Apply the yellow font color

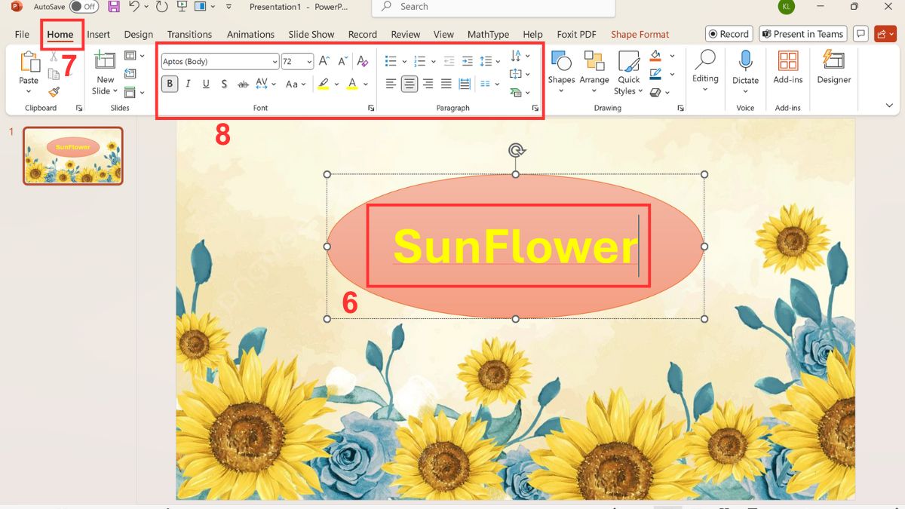[352, 84]
